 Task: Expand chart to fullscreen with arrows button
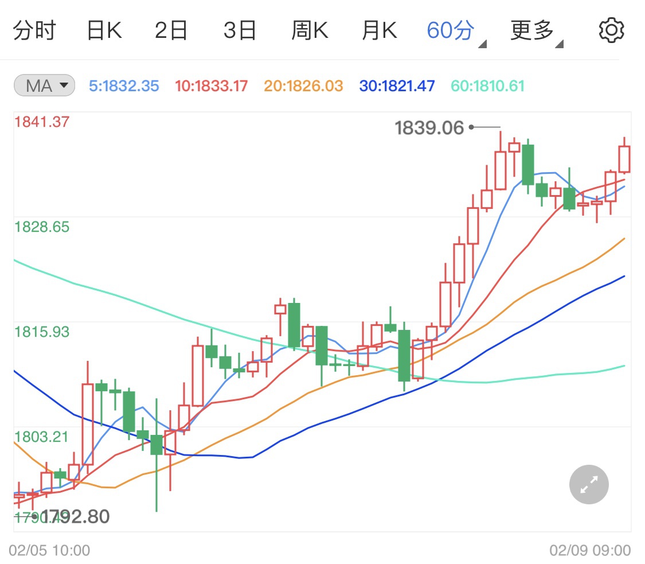point(589,484)
